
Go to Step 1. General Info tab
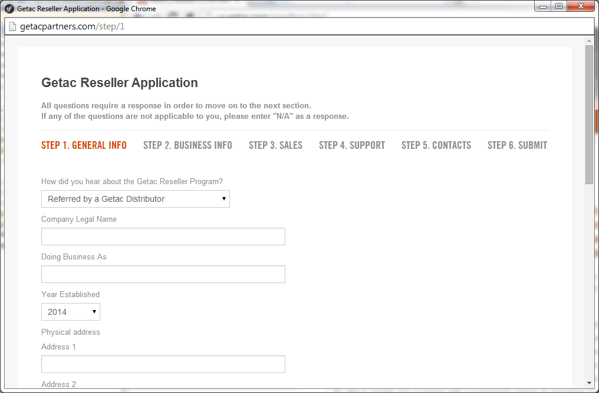tap(84, 145)
